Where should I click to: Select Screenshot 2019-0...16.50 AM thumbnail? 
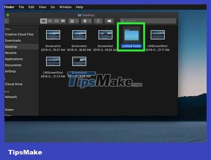coord(79,35)
